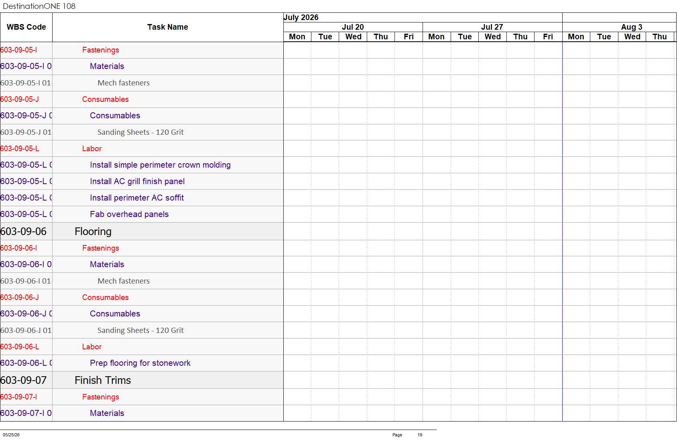Image resolution: width=677 pixels, height=440 pixels.
Task: Select the Finish Trims summary row
Action: click(142, 380)
